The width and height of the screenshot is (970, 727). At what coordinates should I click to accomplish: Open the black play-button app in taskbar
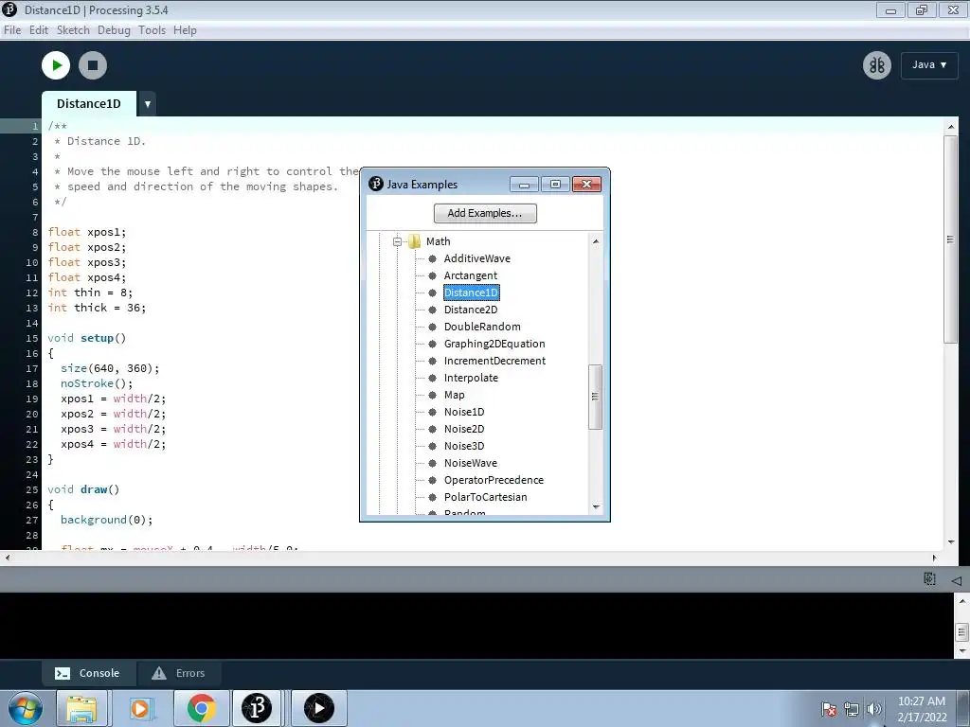[319, 708]
